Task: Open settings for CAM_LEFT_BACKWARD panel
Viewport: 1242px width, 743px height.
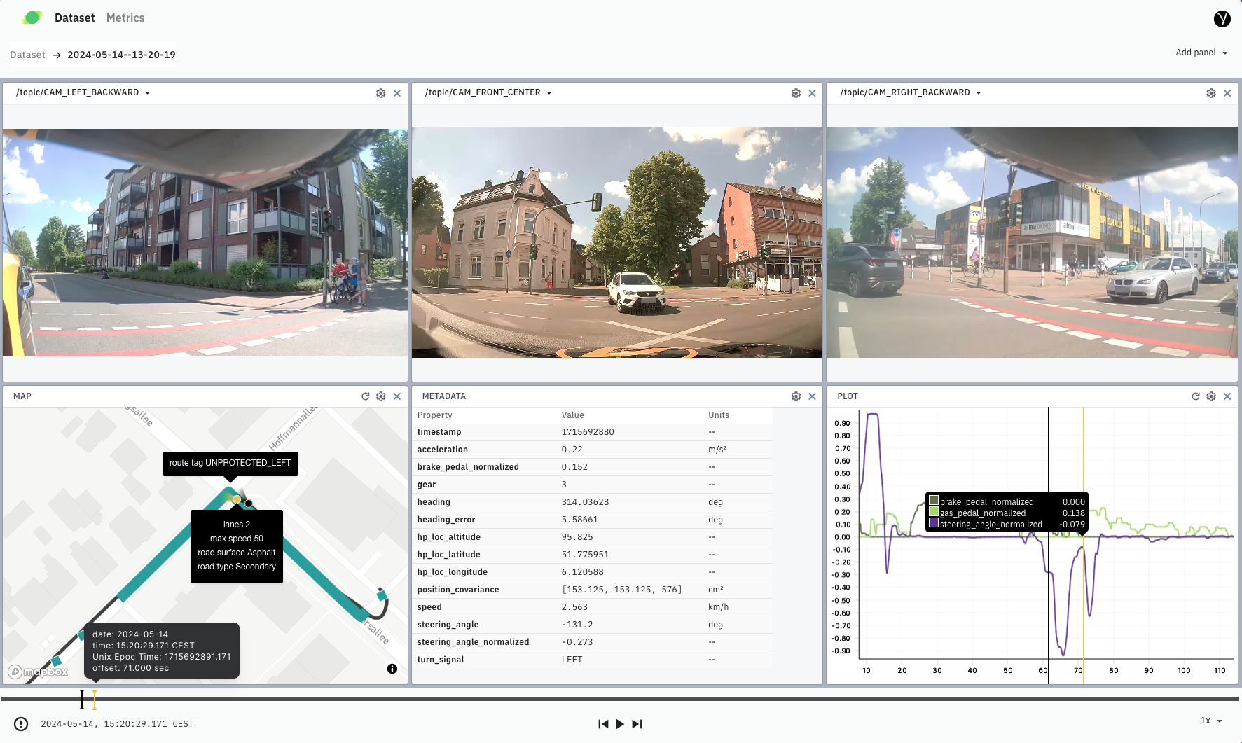Action: click(380, 93)
